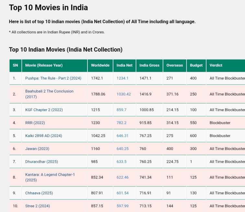Select the Kalki 2898 AD (2024) link
The width and height of the screenshot is (245, 212).
[x=43, y=136]
